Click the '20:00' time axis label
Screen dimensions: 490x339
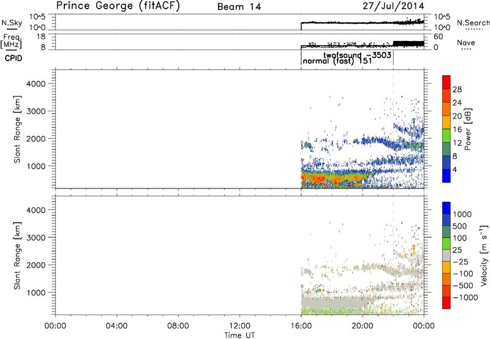point(363,326)
